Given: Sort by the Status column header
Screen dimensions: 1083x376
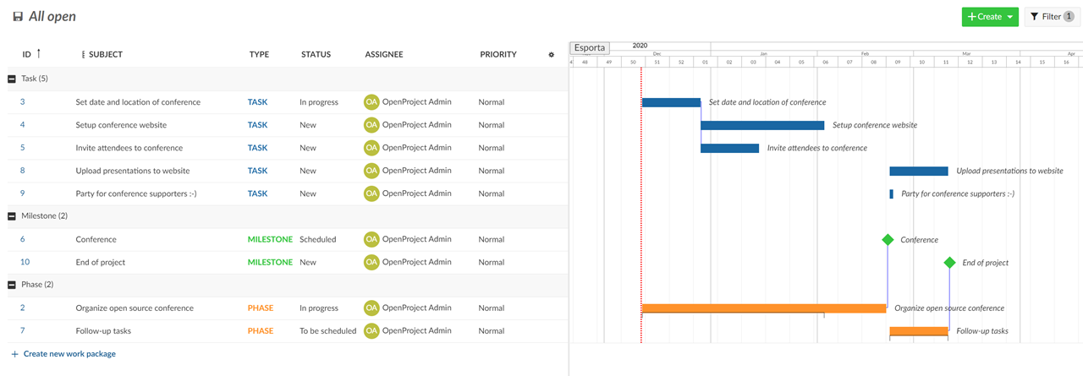Looking at the screenshot, I should (316, 55).
